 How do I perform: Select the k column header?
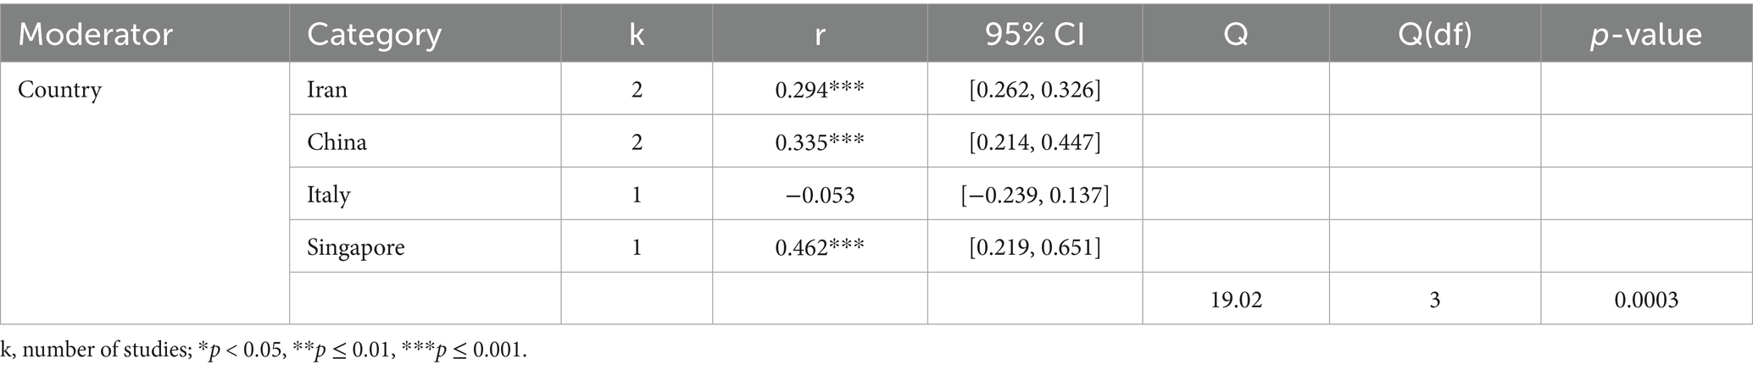coord(636,35)
